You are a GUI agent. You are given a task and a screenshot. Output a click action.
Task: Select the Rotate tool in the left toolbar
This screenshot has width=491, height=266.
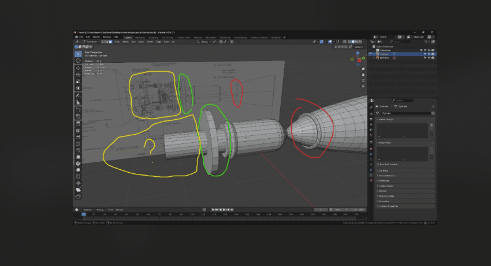coord(78,75)
